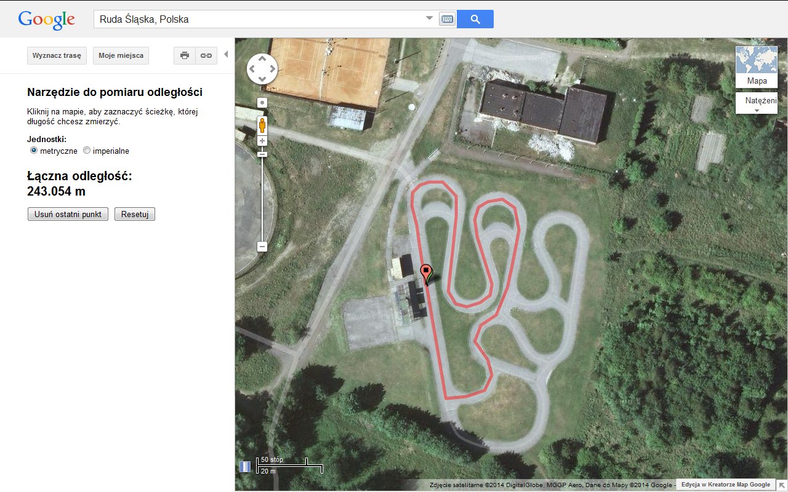Viewport: 788px width, 492px height.
Task: Click the blue search magnifier button
Action: [475, 19]
